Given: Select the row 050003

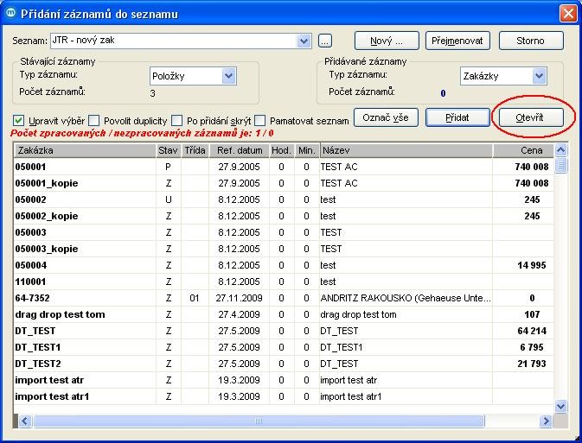Looking at the screenshot, I should (x=284, y=232).
